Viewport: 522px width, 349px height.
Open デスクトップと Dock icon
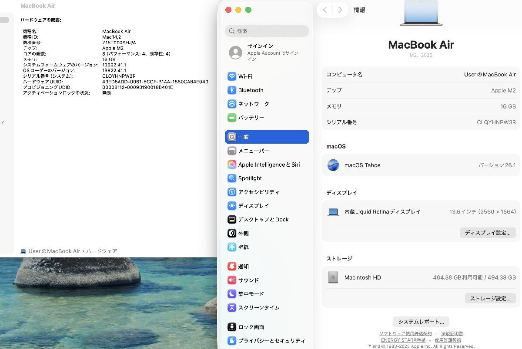[x=232, y=220]
